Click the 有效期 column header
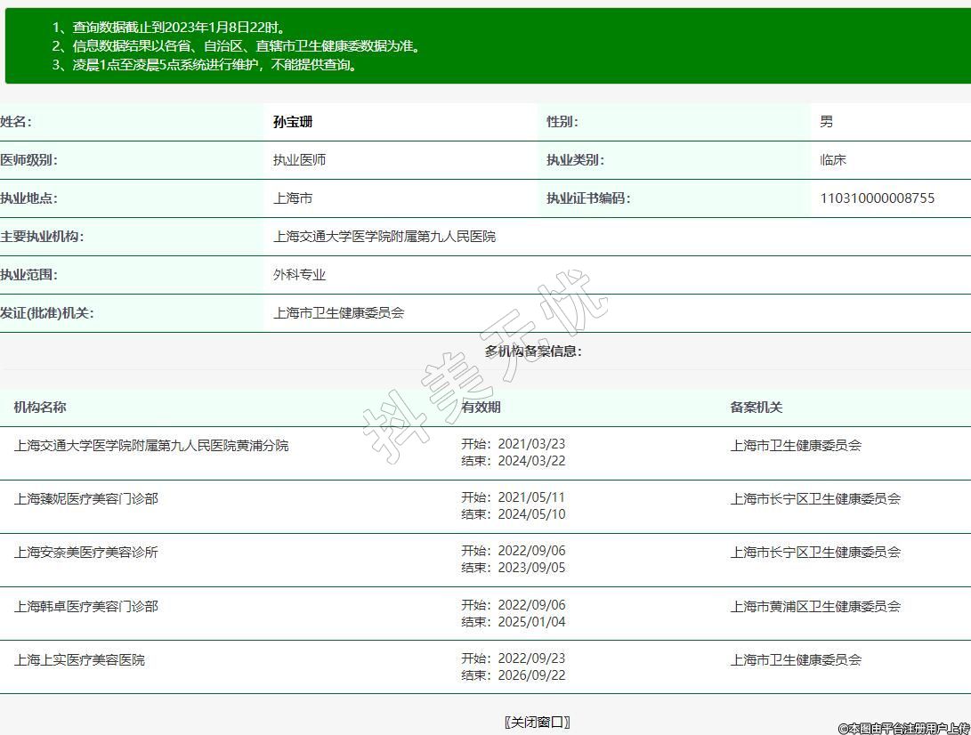The height and width of the screenshot is (735, 971). [481, 407]
